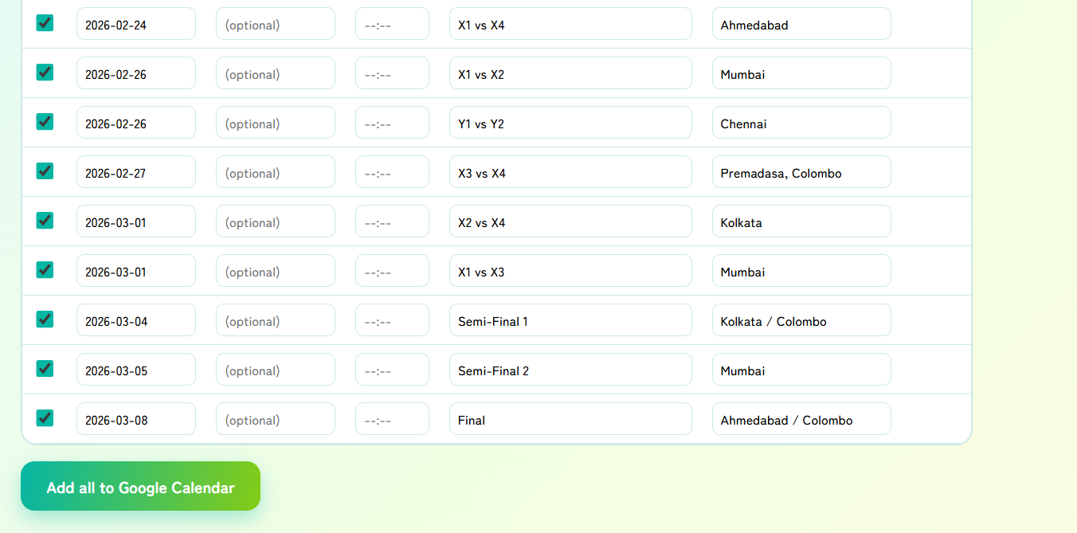This screenshot has width=1077, height=533.
Task: Edit the Chennai venue field
Action: tap(801, 123)
